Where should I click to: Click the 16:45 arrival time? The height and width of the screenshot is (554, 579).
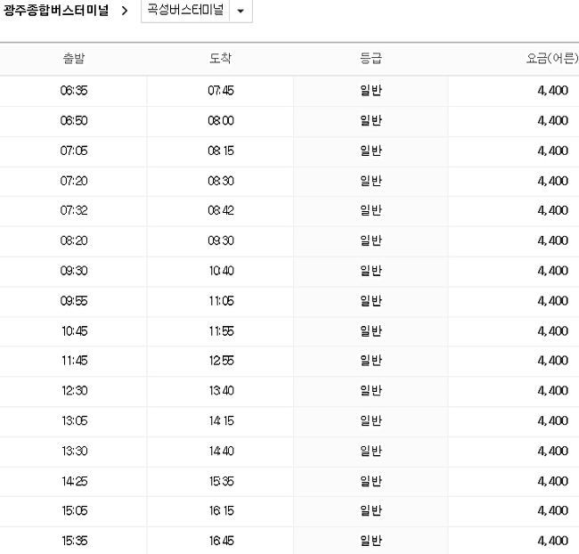[x=222, y=541]
